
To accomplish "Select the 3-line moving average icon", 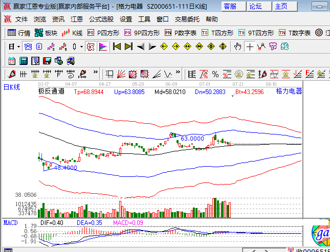I will (x=51, y=47).
